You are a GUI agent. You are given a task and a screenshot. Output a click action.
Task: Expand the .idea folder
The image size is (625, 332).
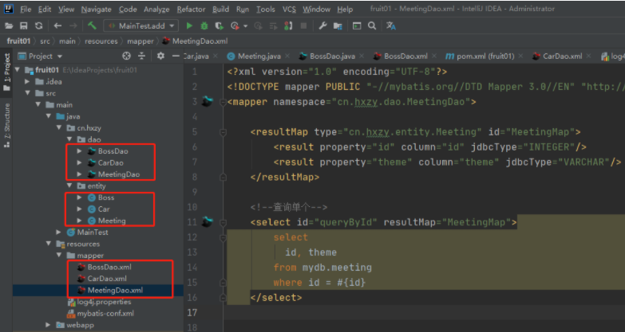(x=27, y=81)
